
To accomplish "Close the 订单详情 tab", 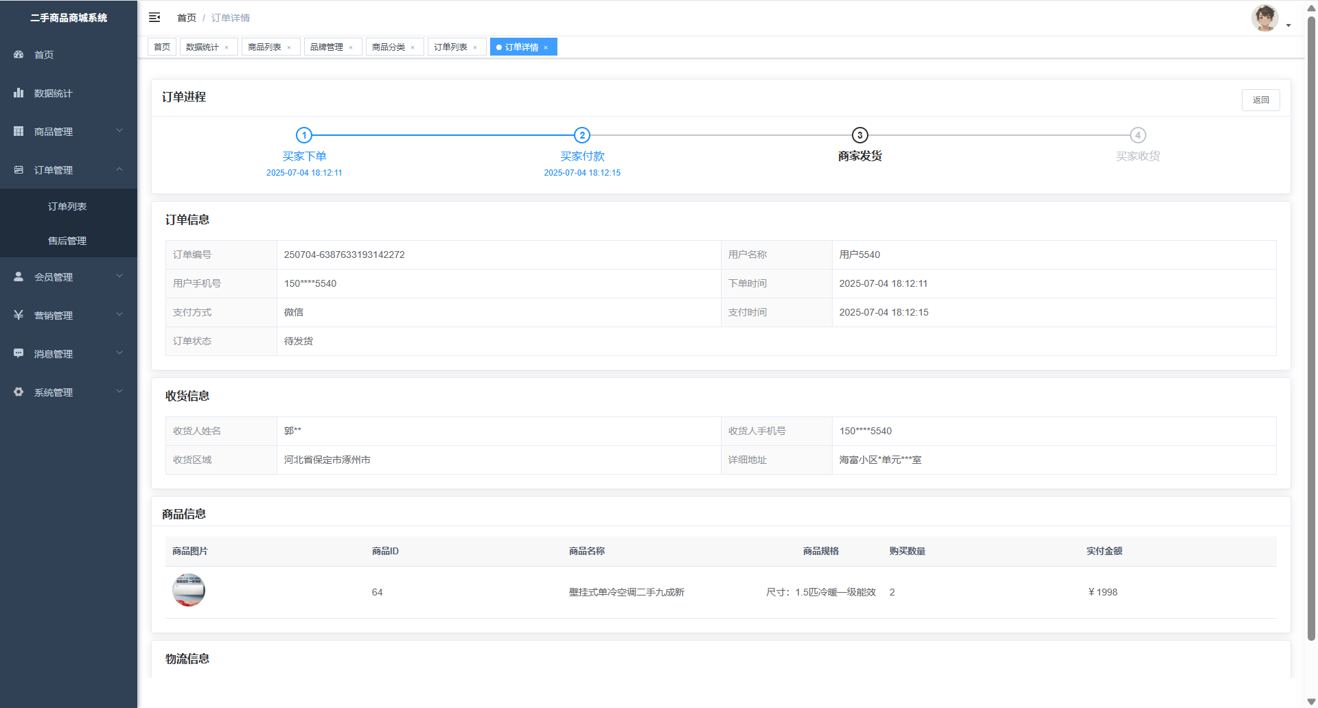I will pos(546,47).
